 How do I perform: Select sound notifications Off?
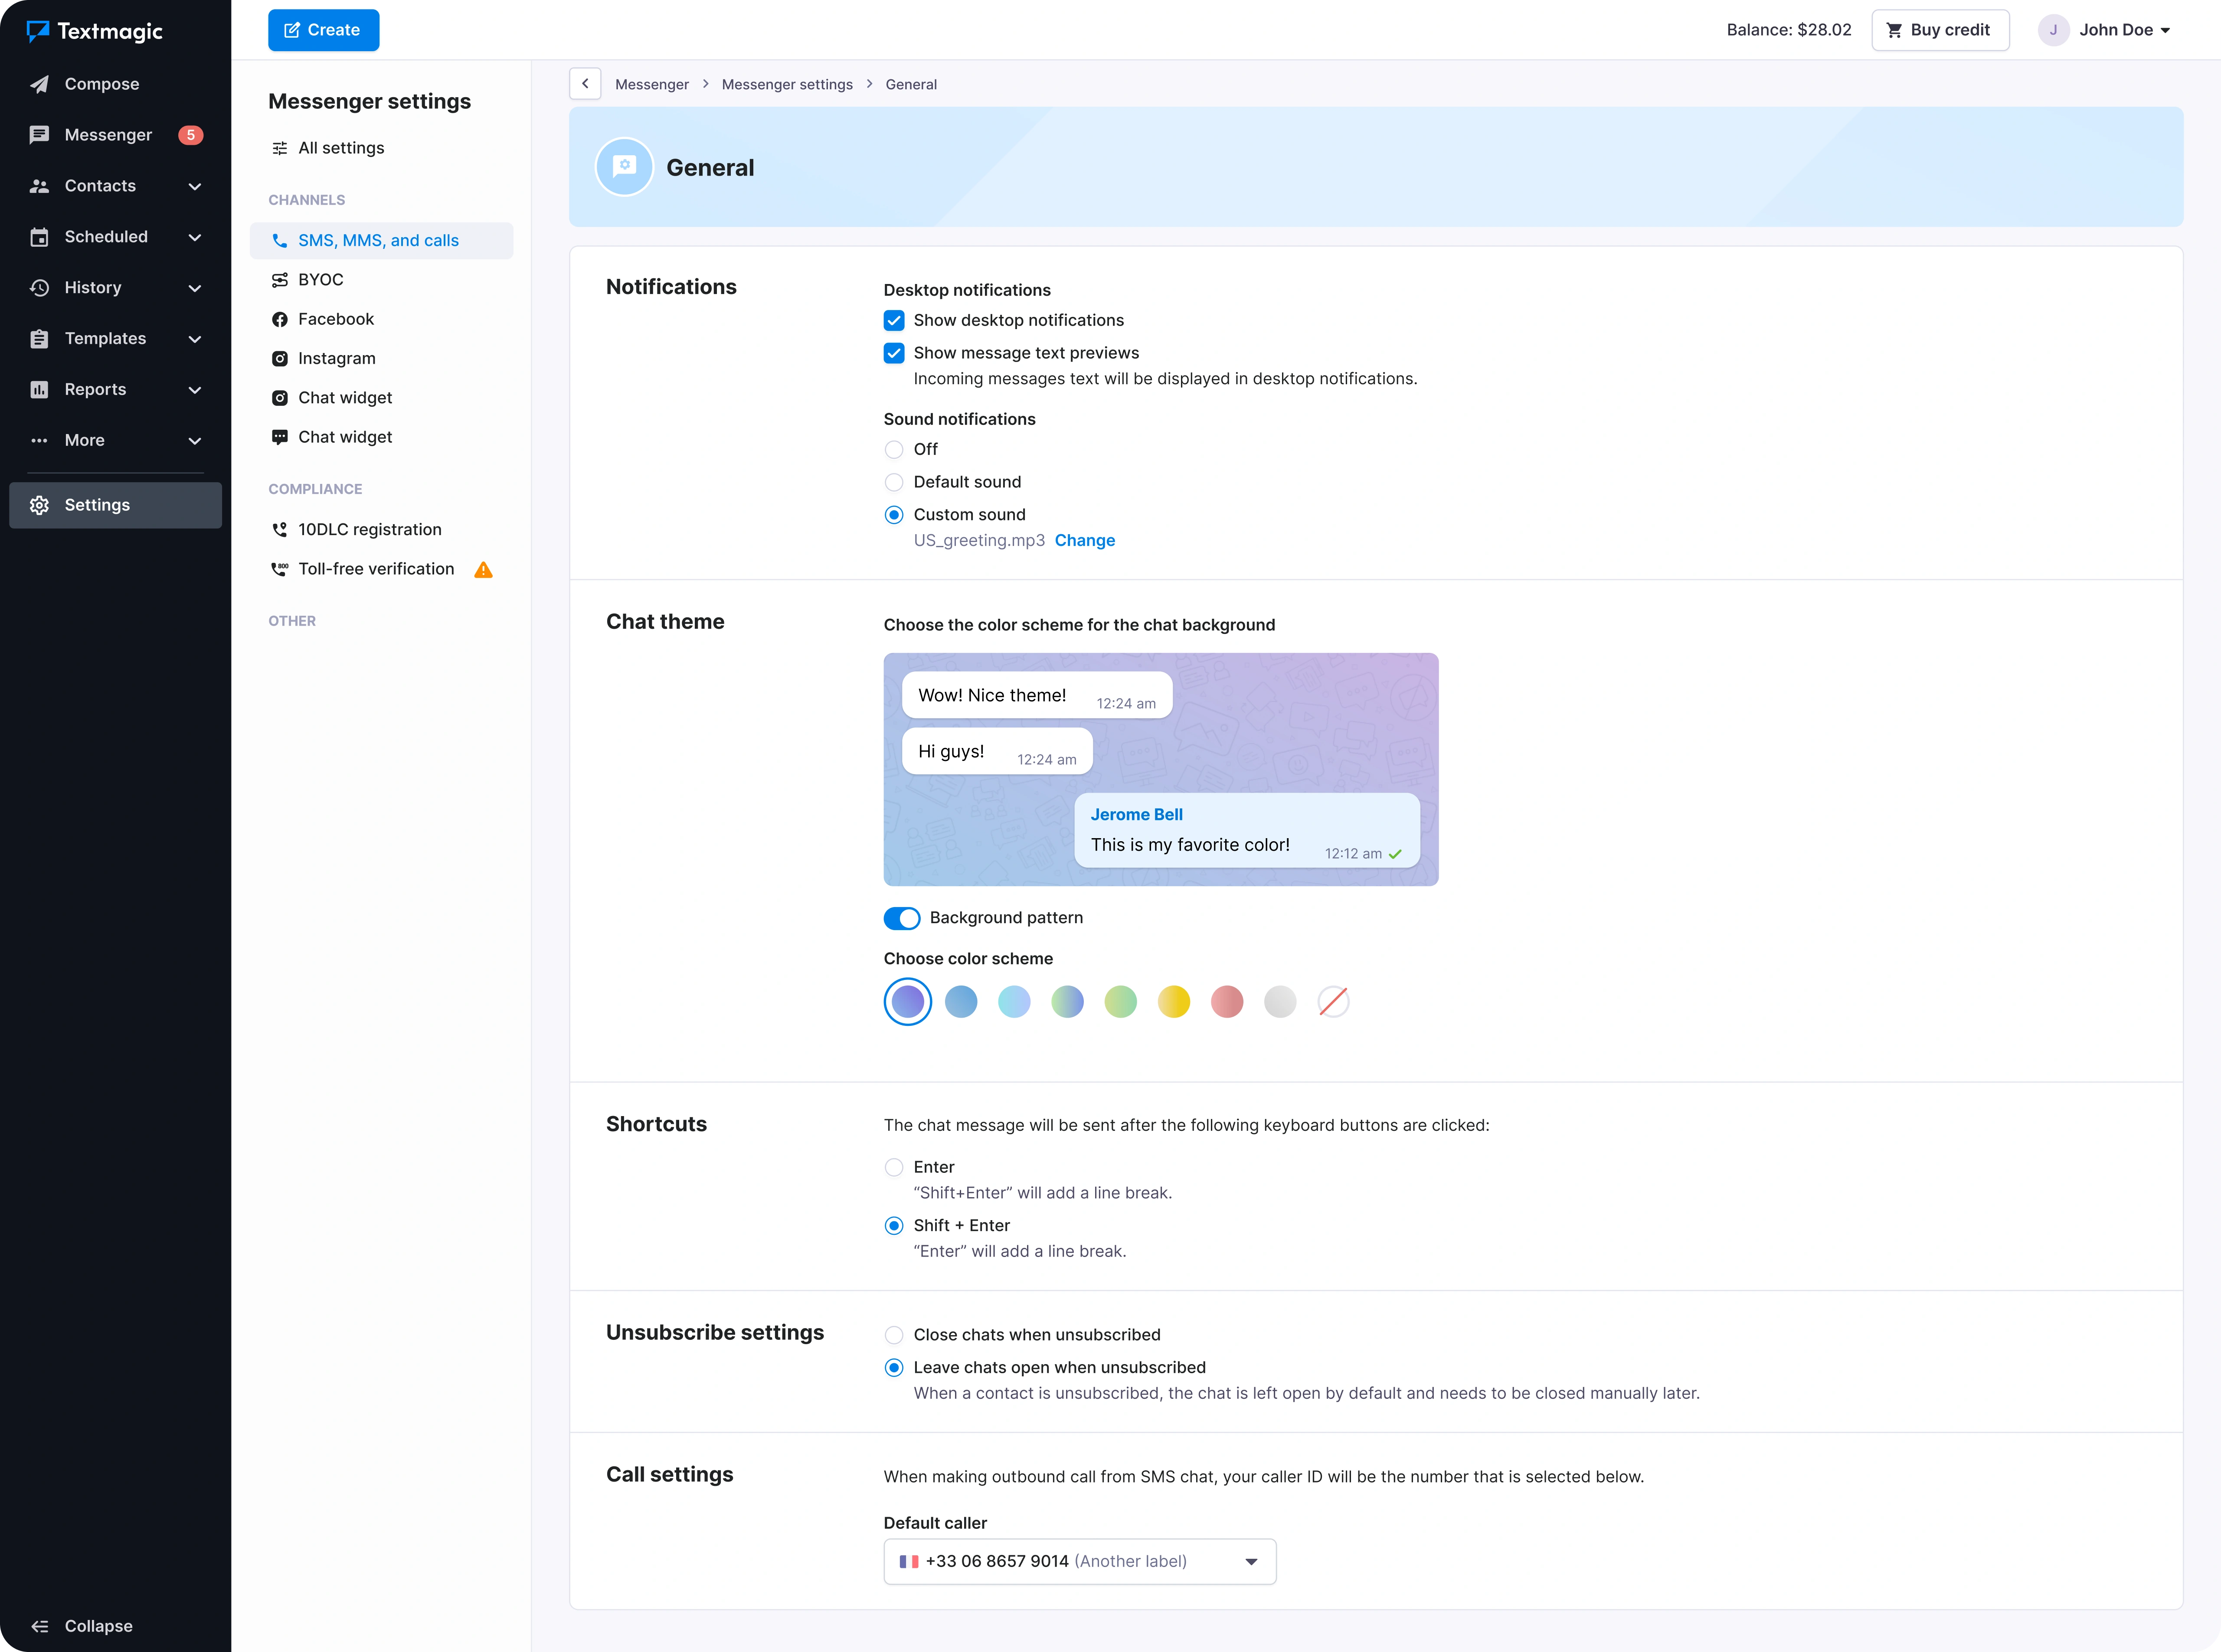coord(894,450)
